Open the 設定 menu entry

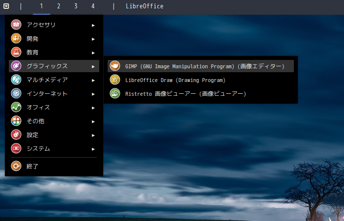(54, 135)
